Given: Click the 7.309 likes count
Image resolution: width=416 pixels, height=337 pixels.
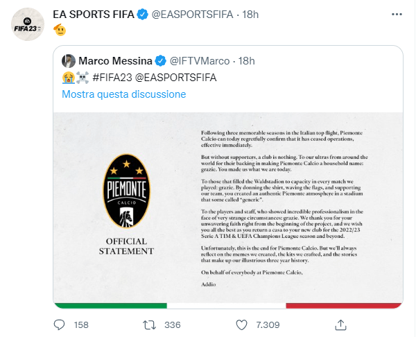Looking at the screenshot, I should pyautogui.click(x=267, y=324).
